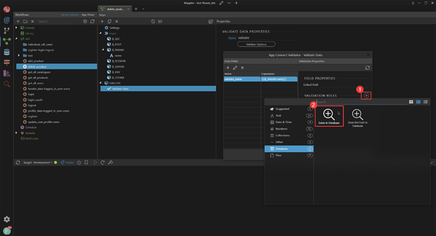436x236 pixels.
Task: Select the Numbers rules category
Action: (x=289, y=129)
